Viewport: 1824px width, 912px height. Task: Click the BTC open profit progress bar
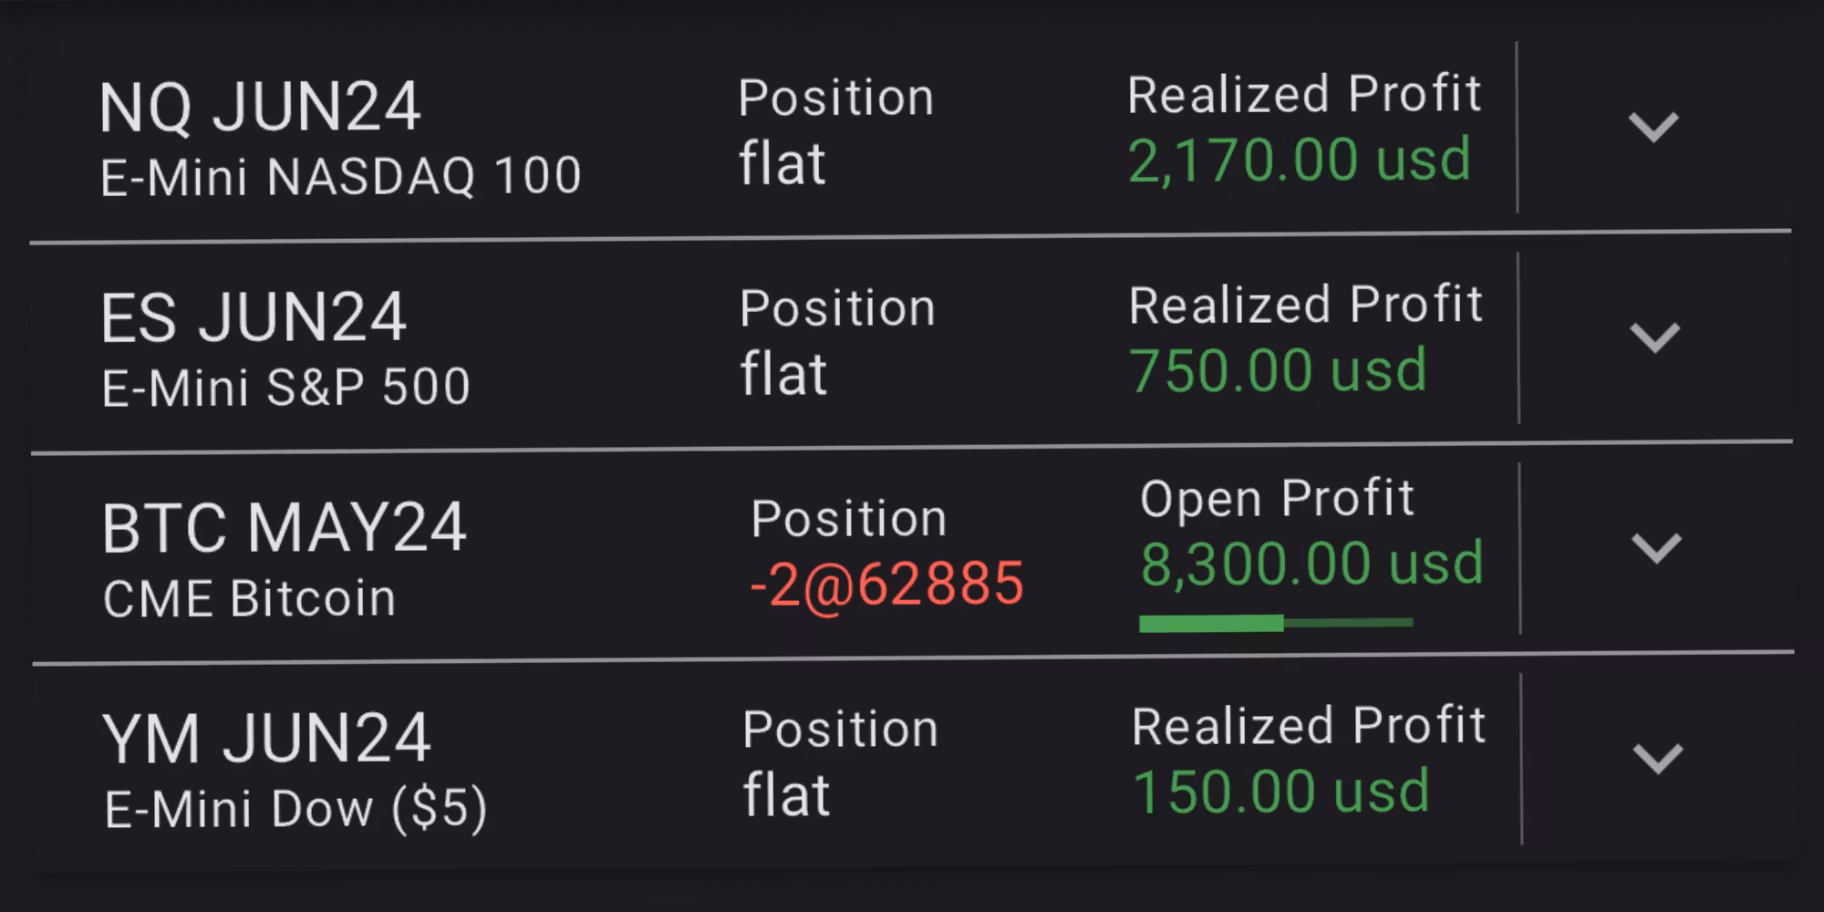(1275, 623)
